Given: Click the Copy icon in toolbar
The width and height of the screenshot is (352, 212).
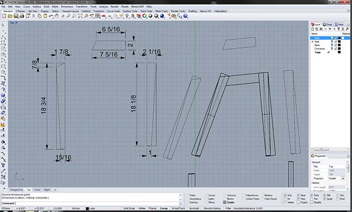Looking at the screenshot, I should (39, 16).
